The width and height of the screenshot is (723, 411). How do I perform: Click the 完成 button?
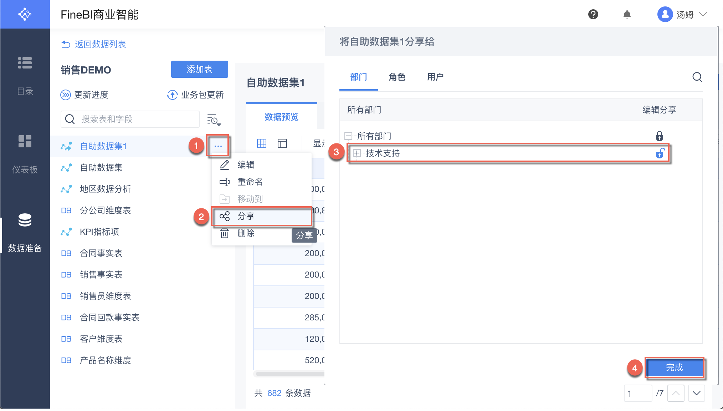674,367
